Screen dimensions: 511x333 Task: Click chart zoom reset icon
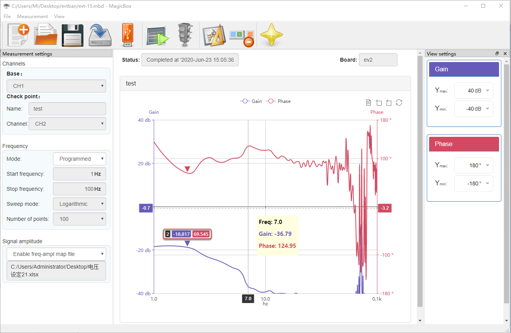[x=389, y=103]
